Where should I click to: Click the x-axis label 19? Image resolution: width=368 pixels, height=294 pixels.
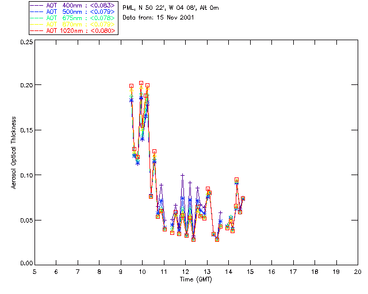click(x=336, y=272)
